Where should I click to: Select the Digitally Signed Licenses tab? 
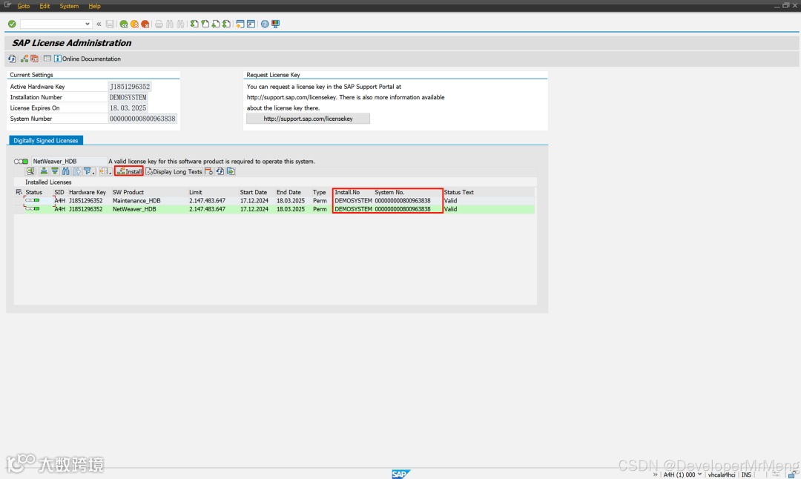click(x=45, y=140)
